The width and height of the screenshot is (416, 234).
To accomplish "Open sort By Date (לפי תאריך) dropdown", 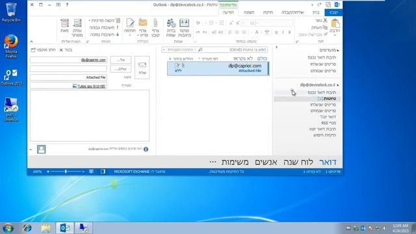I will coord(209,58).
